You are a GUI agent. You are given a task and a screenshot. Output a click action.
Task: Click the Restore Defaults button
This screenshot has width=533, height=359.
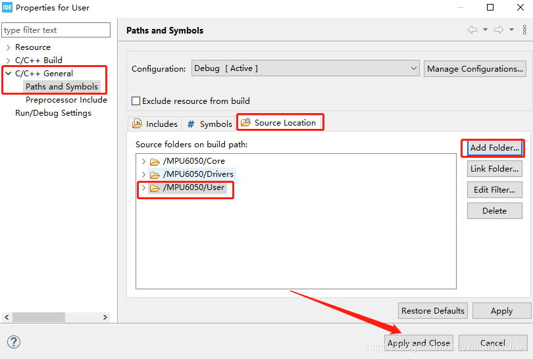(x=433, y=311)
